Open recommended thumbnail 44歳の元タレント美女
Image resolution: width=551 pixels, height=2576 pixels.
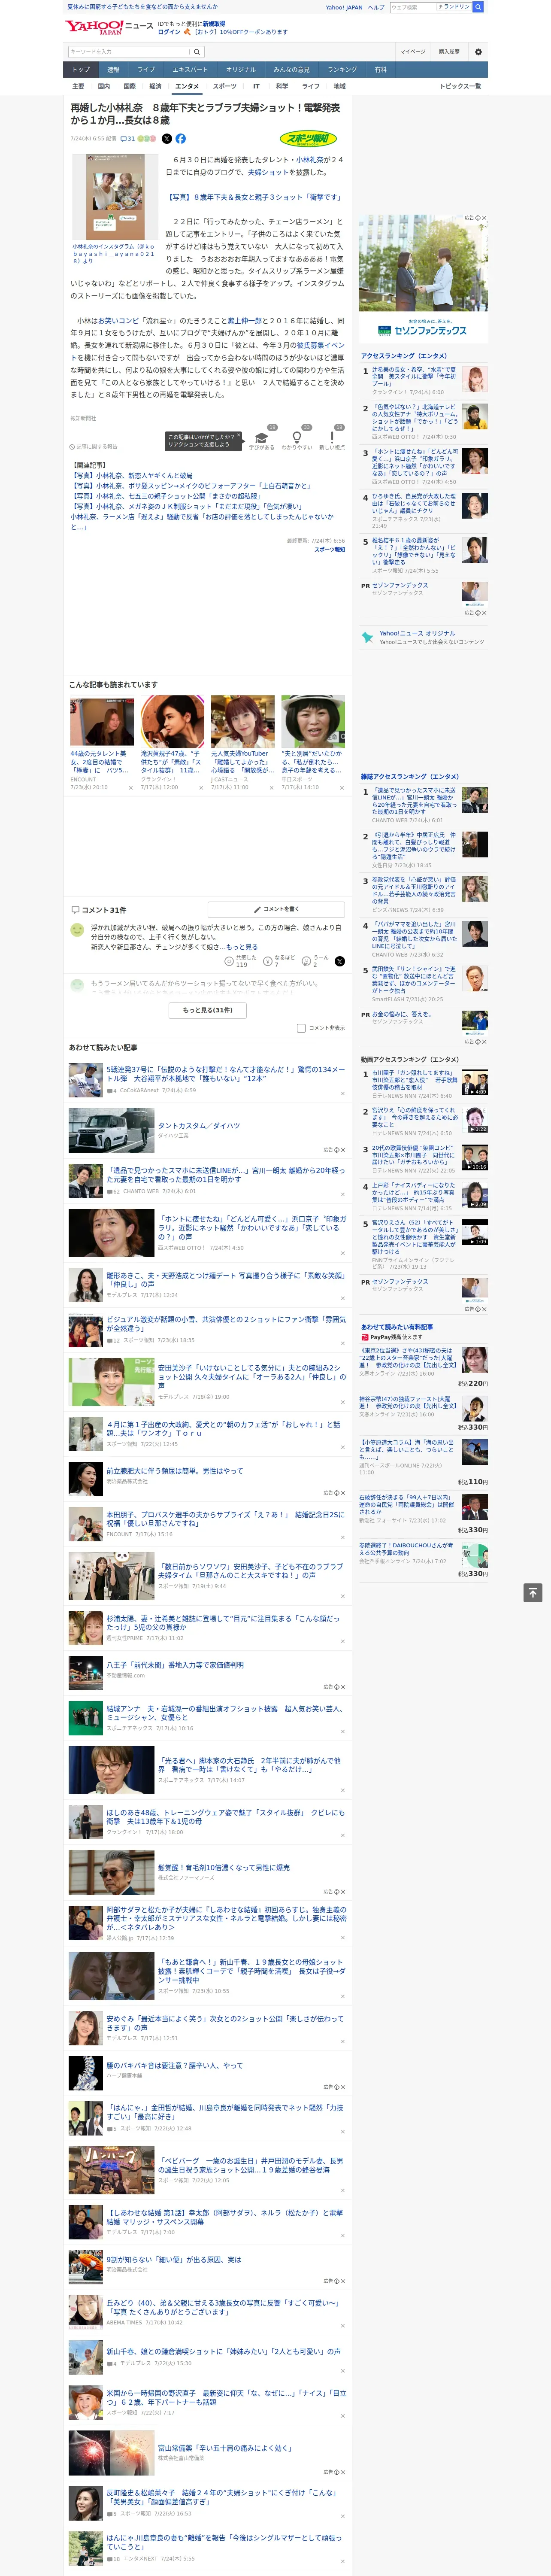click(x=102, y=722)
